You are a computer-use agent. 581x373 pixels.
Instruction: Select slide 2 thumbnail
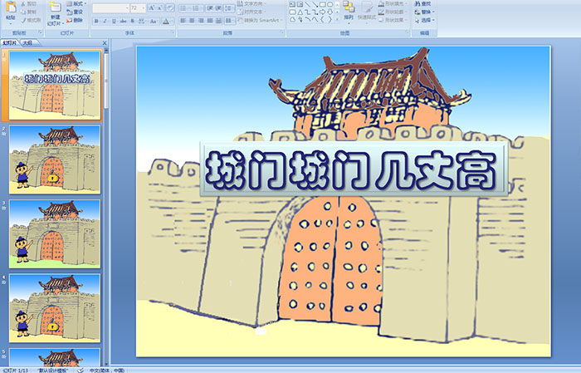pos(55,160)
